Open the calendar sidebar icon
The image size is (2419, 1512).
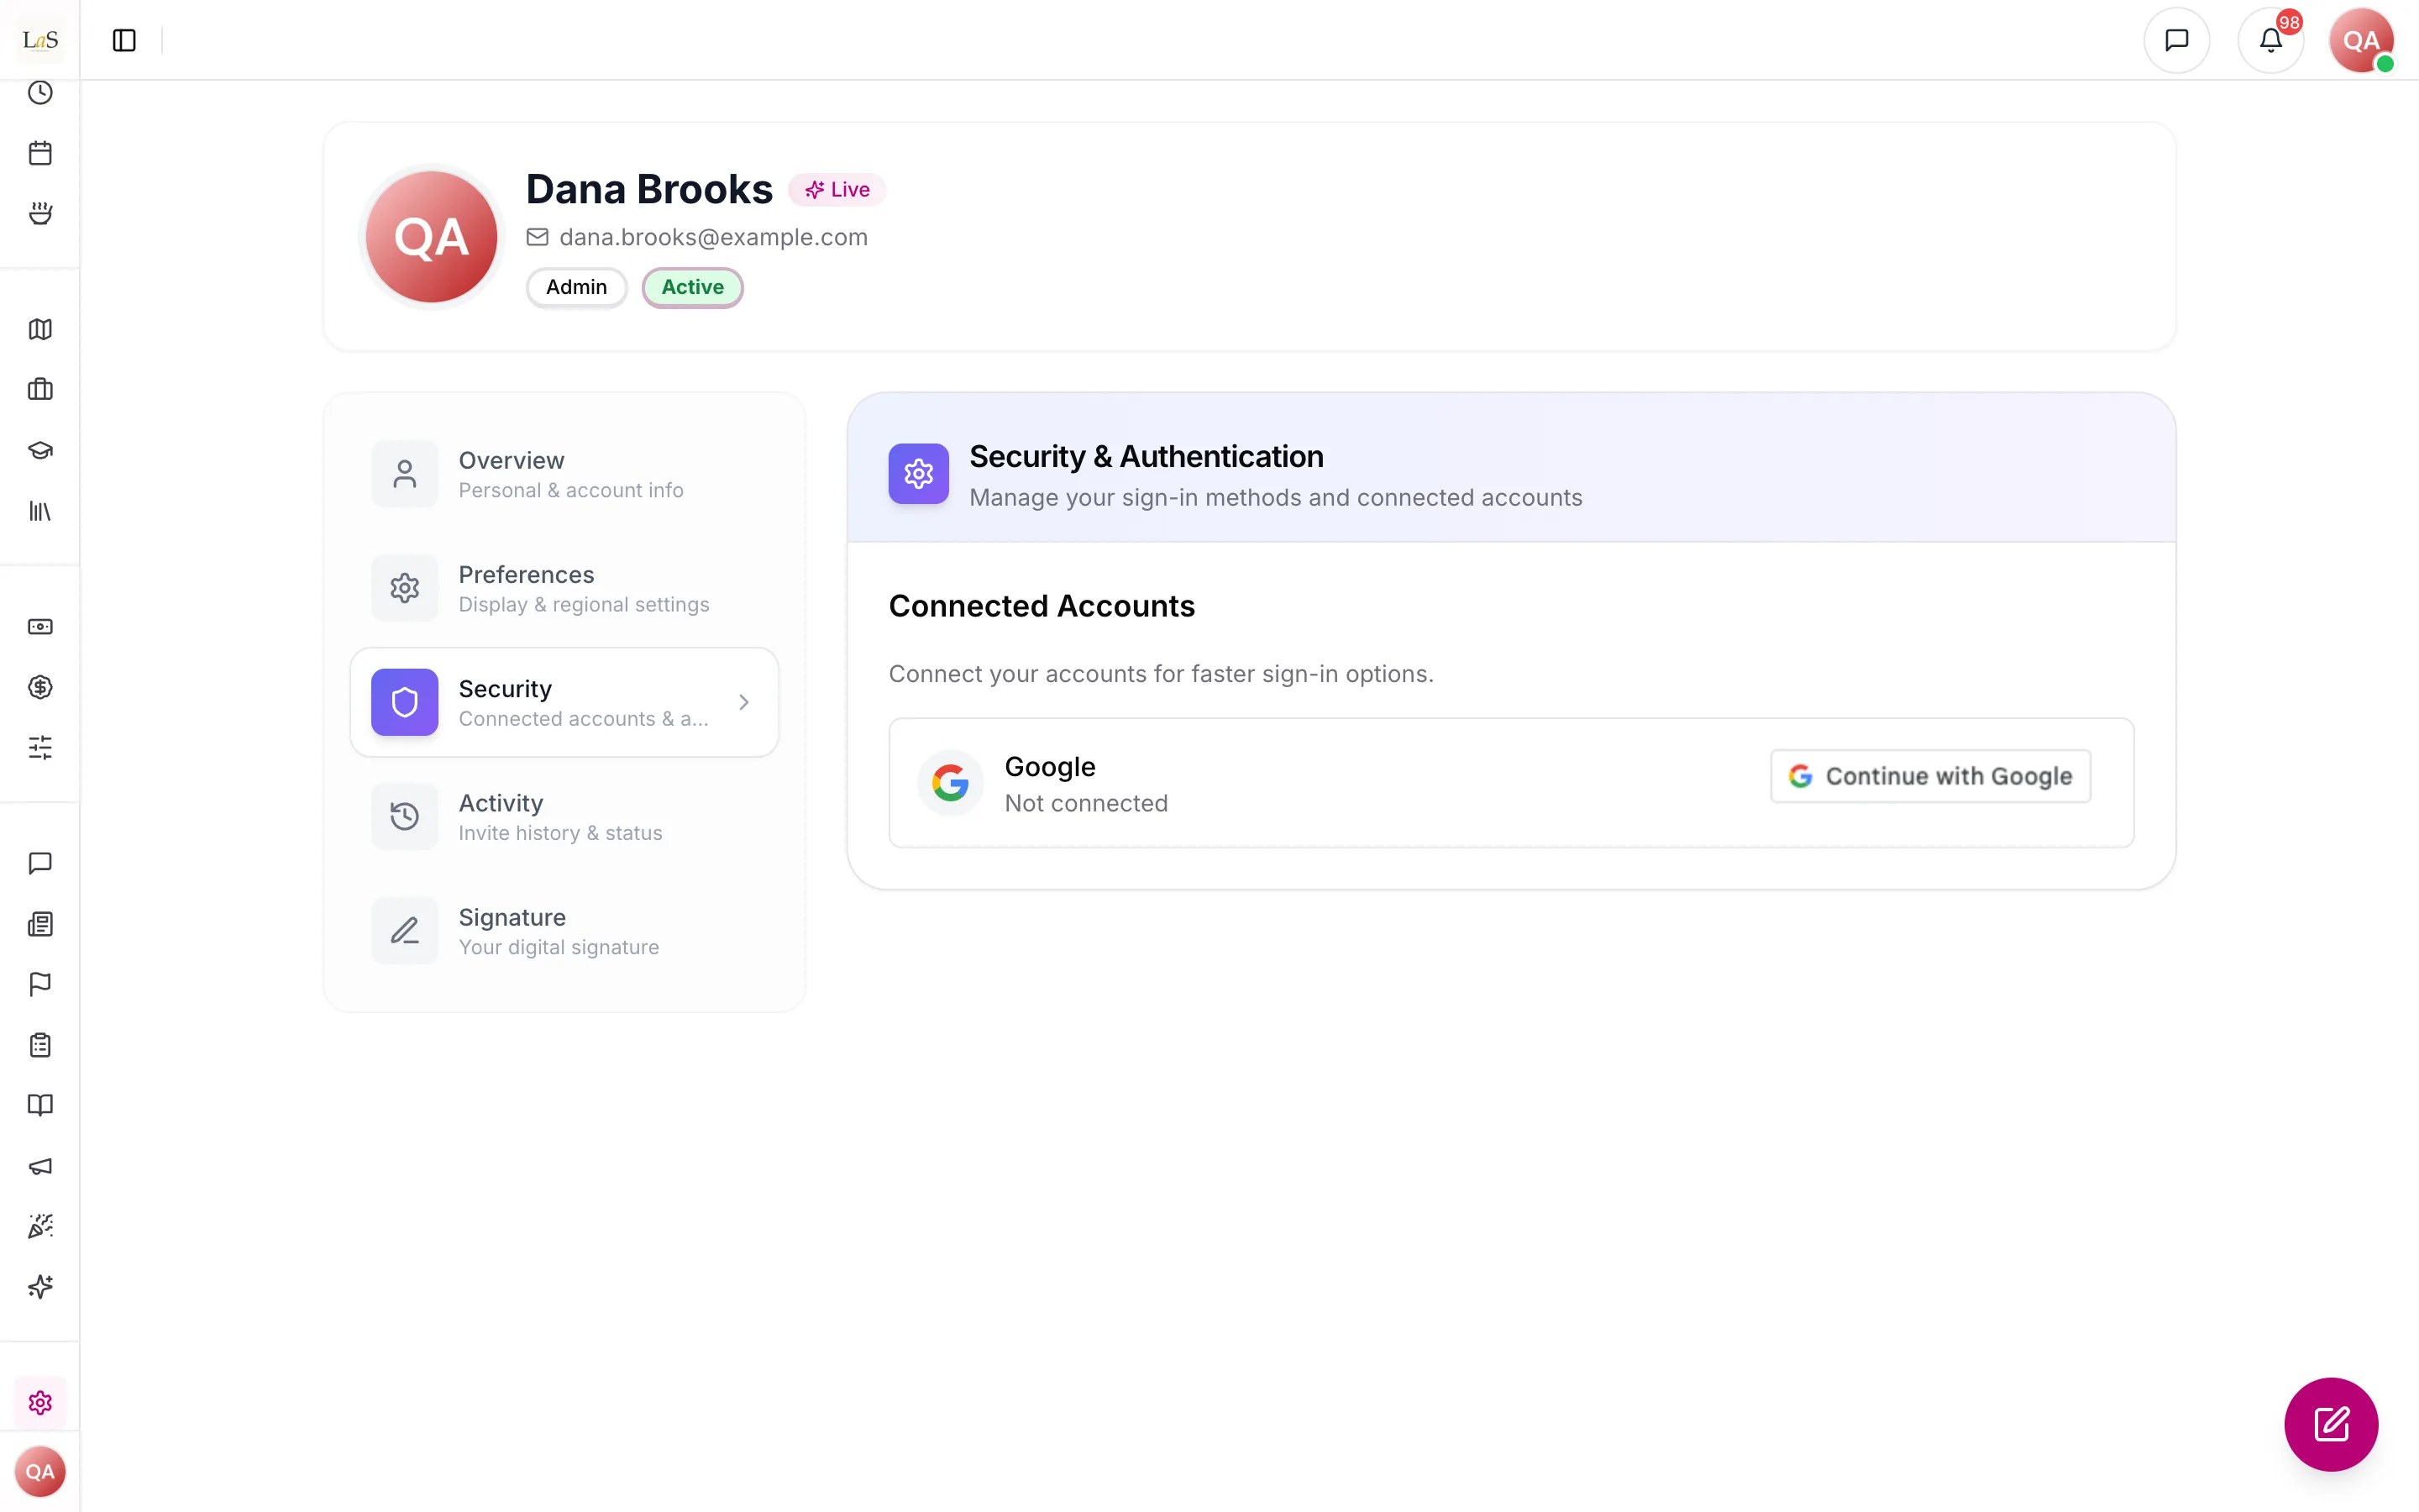tap(40, 153)
